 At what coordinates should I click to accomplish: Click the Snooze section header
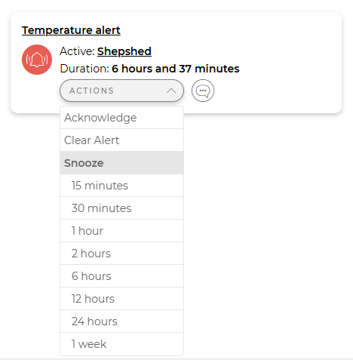[121, 163]
